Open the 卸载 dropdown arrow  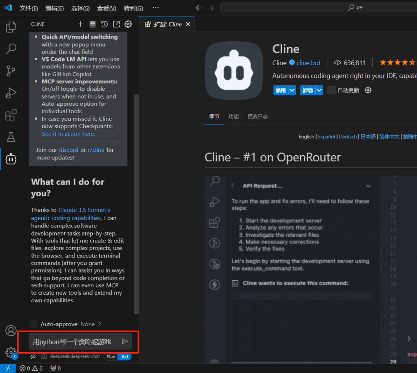point(319,90)
